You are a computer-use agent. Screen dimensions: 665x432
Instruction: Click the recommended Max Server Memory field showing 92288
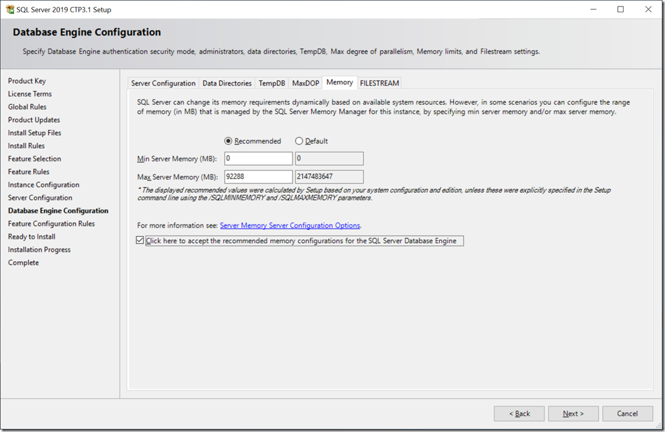[258, 177]
